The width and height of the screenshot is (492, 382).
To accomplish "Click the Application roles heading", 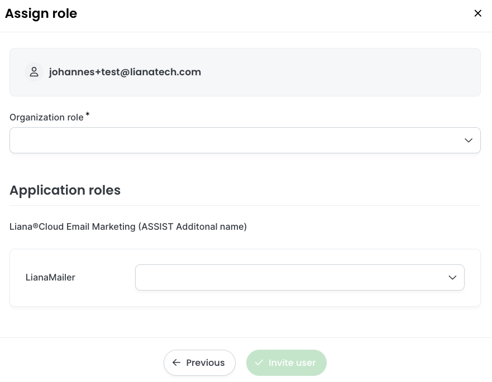I will [x=65, y=190].
